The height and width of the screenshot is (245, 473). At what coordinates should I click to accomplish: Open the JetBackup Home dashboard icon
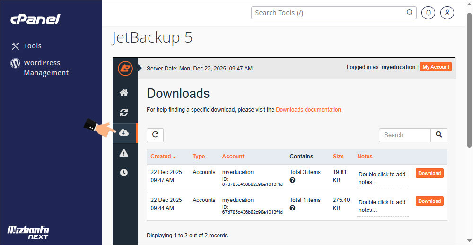123,93
